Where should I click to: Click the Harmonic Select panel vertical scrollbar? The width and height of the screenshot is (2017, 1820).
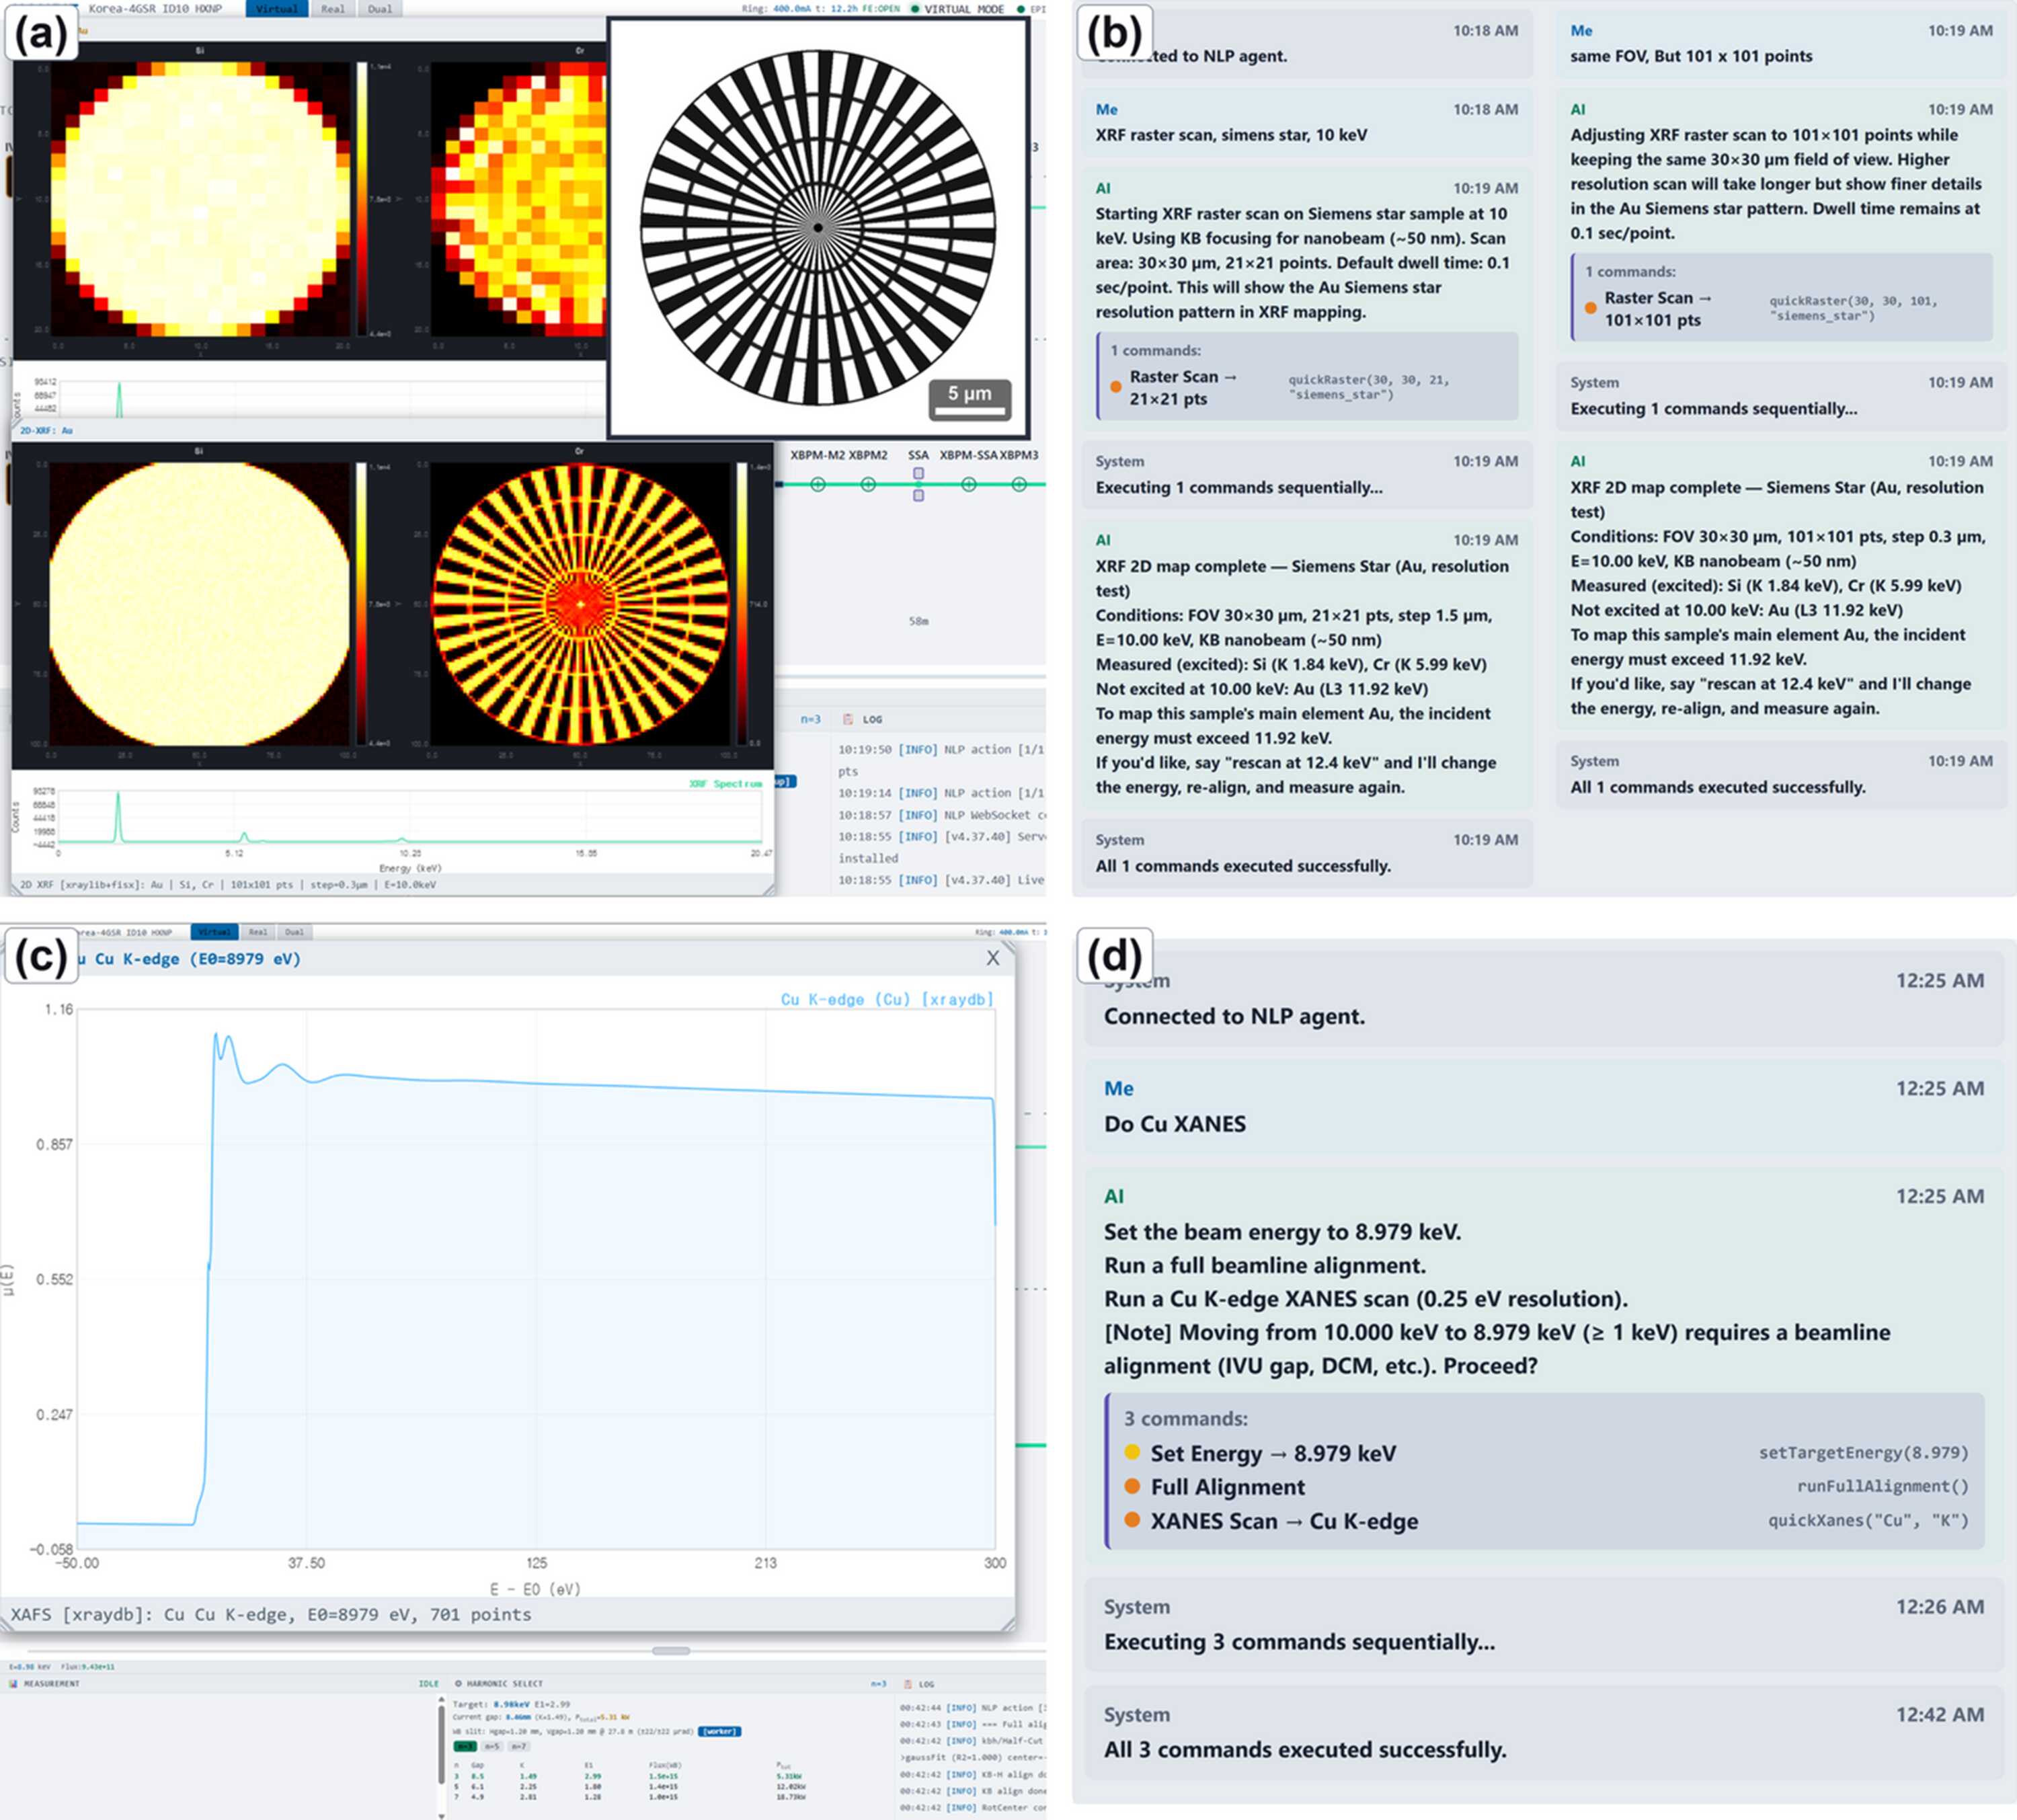tap(441, 1745)
